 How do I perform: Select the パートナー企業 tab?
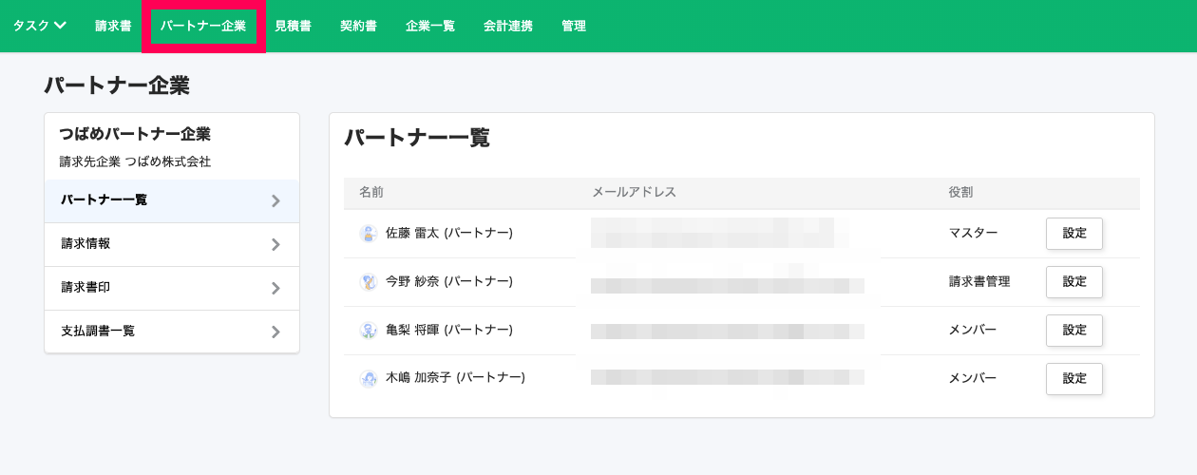202,26
